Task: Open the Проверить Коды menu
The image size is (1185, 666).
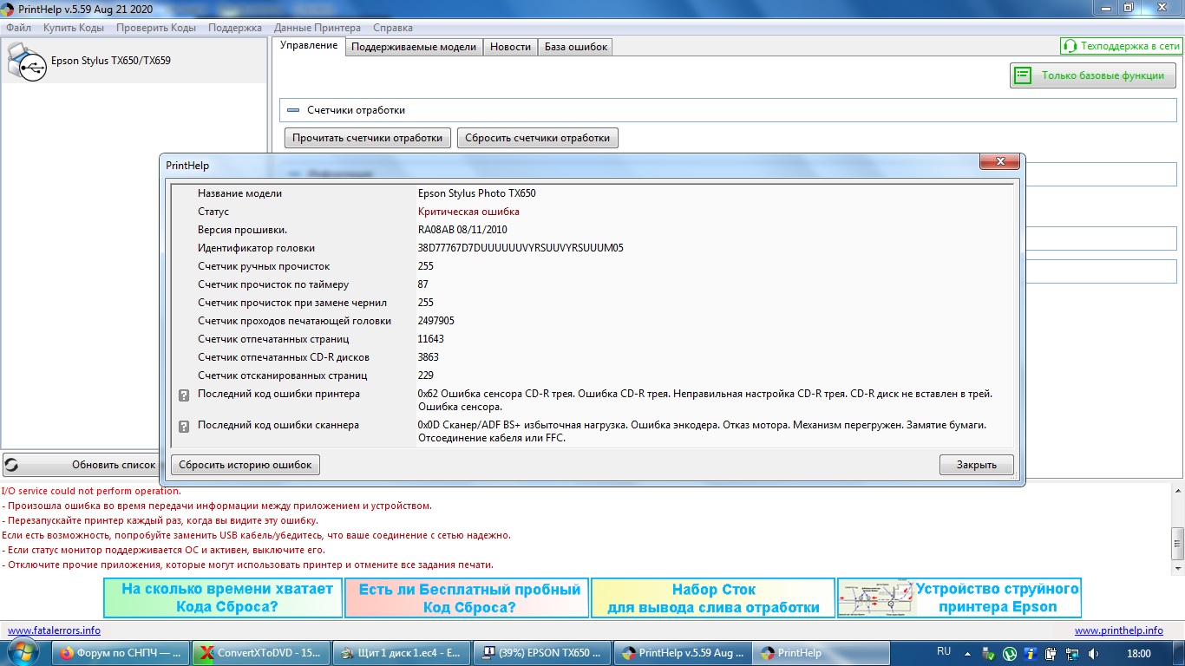Action: click(156, 28)
